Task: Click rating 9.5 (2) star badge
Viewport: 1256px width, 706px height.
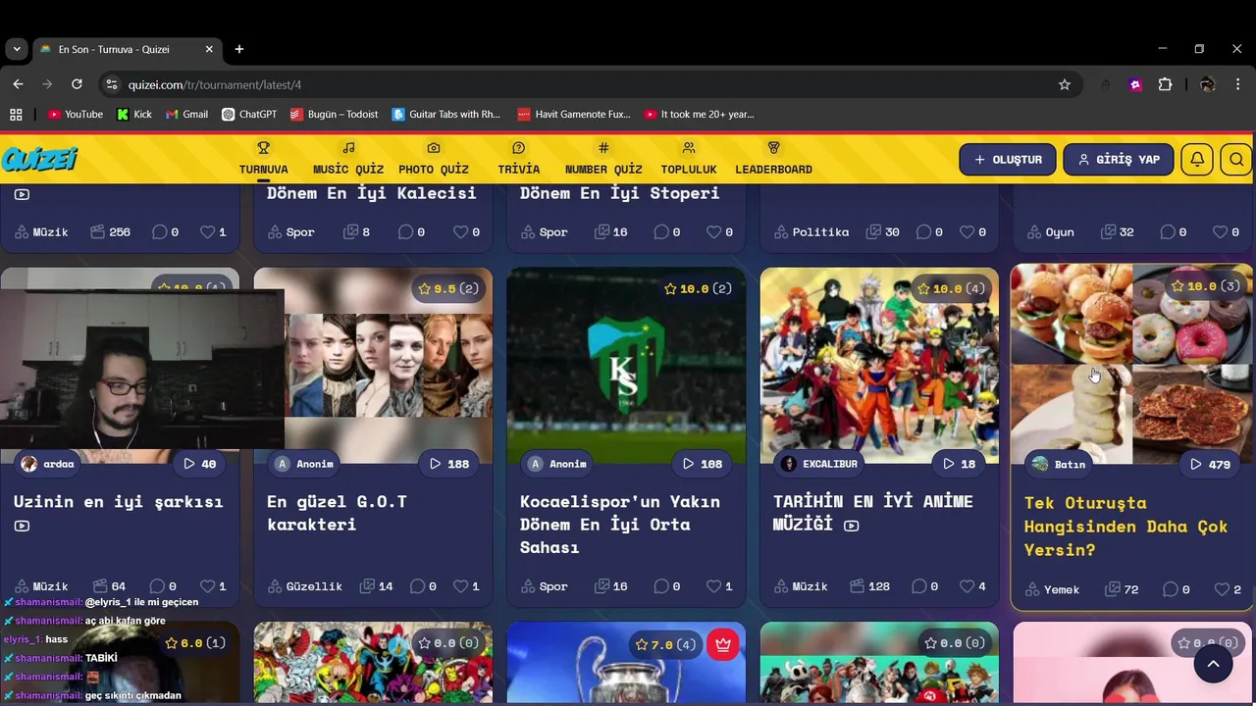Action: pyautogui.click(x=448, y=288)
